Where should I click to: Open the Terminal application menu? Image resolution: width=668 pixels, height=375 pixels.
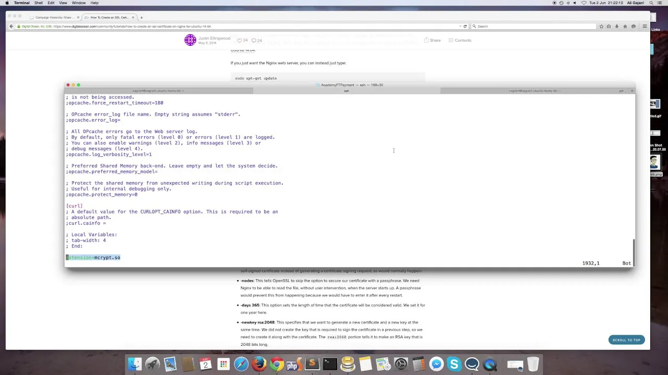click(21, 3)
